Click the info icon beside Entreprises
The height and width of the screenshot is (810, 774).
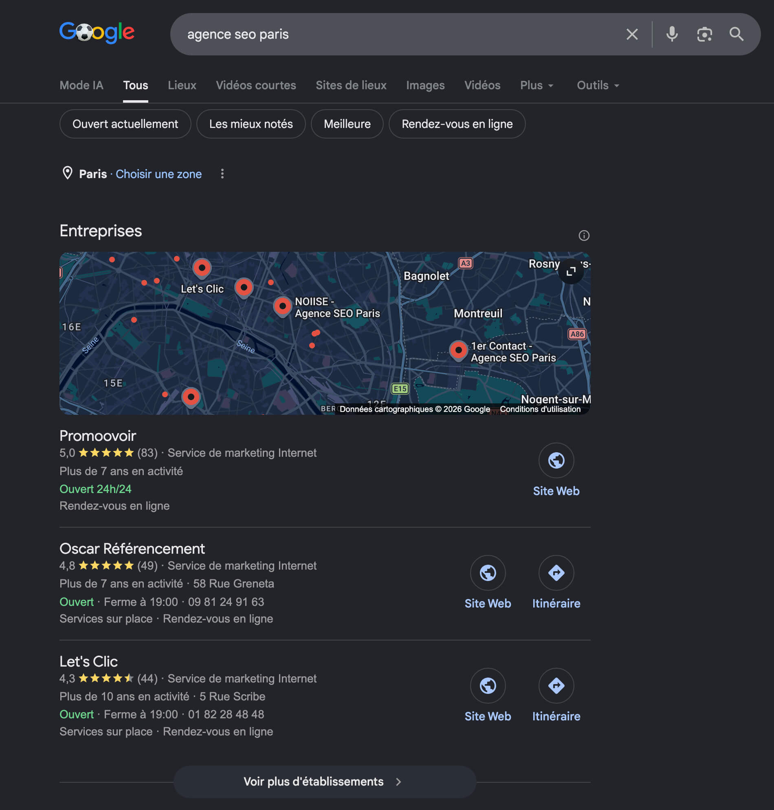tap(584, 236)
